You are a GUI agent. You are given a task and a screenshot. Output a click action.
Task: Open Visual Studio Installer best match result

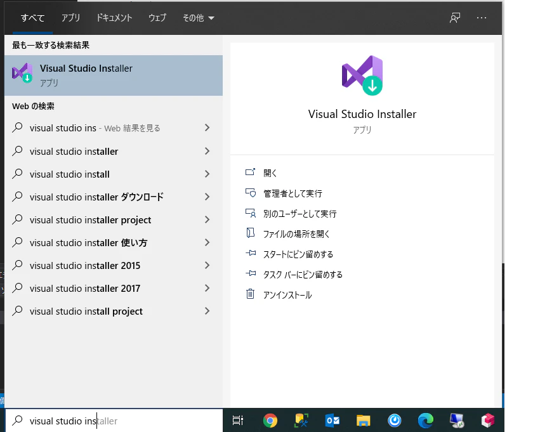coord(114,75)
